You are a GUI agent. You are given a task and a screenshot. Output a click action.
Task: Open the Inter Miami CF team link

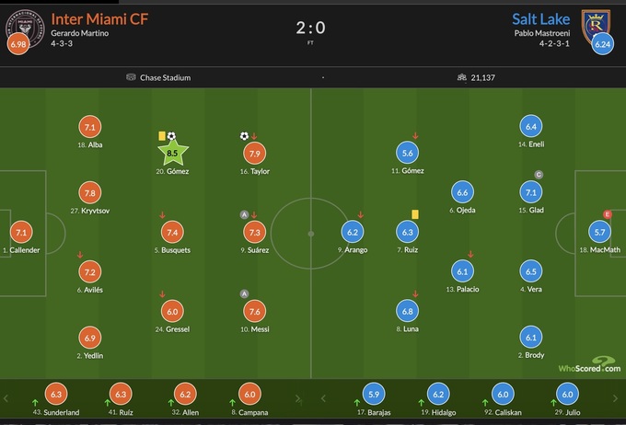99,18
